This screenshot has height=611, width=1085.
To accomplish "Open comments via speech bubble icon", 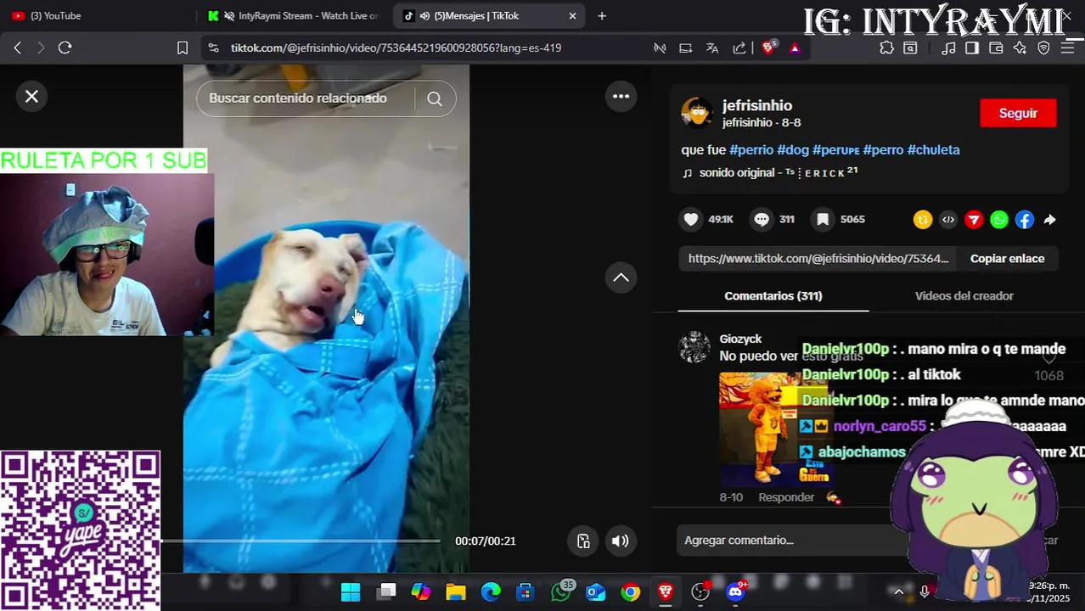I will pos(762,220).
